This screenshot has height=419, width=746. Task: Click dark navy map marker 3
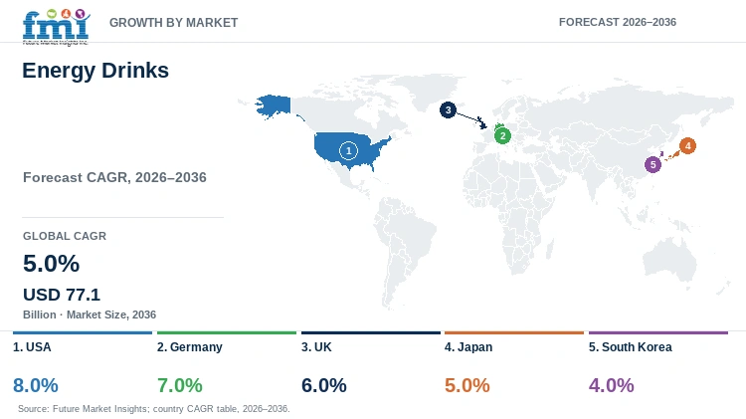tap(448, 110)
